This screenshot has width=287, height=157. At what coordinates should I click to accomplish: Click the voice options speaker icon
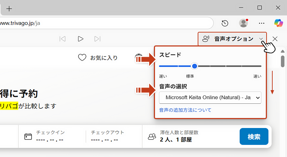click(x=206, y=39)
